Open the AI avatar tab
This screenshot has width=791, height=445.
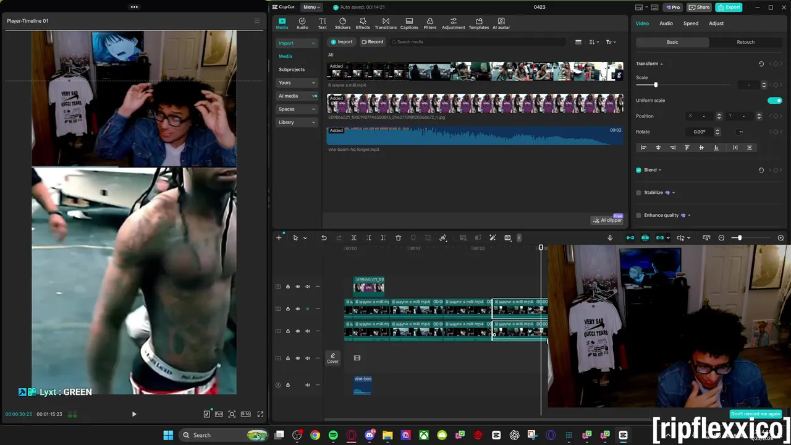click(501, 23)
